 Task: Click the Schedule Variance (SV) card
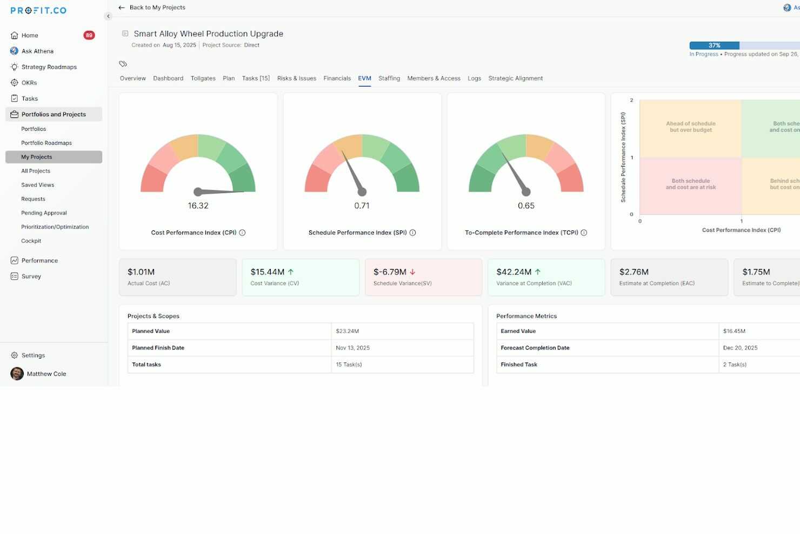click(423, 277)
